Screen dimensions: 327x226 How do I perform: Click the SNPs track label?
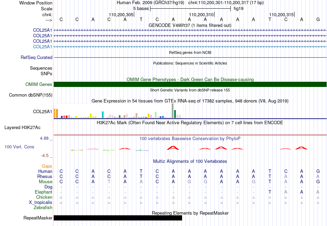pyautogui.click(x=46, y=73)
